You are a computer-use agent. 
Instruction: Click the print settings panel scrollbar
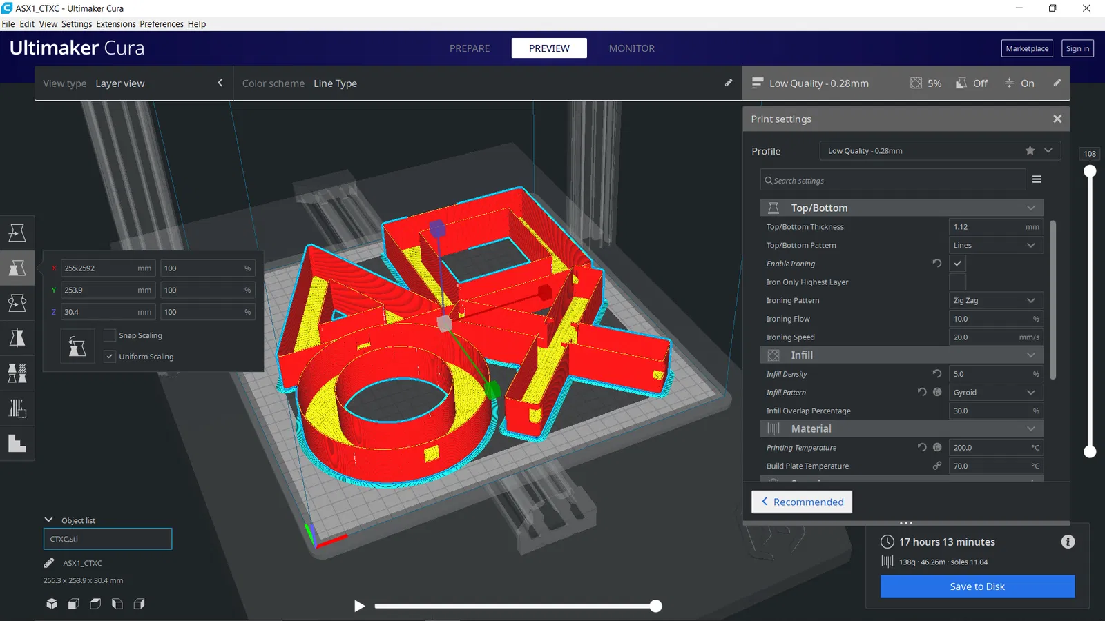pyautogui.click(x=1053, y=299)
